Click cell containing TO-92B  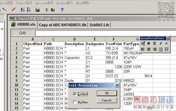(x=114, y=53)
